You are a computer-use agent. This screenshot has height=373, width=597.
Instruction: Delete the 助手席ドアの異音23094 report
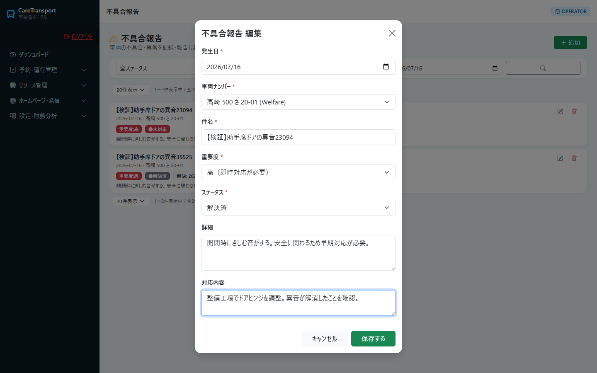pyautogui.click(x=574, y=111)
